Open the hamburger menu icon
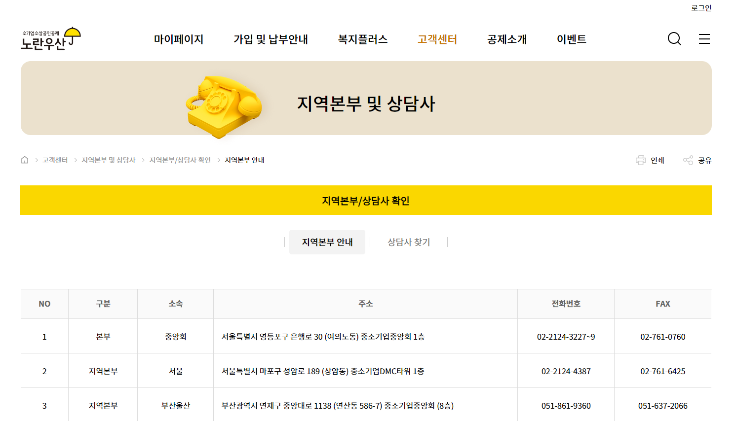 (704, 39)
